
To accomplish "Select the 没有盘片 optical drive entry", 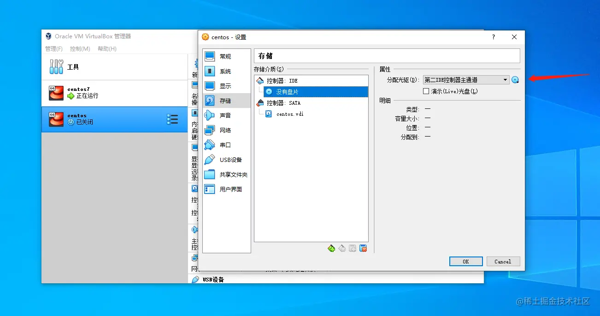I will click(316, 92).
